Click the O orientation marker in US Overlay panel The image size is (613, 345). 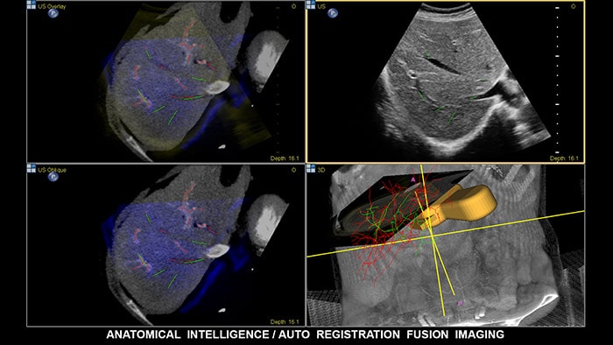pyautogui.click(x=293, y=7)
